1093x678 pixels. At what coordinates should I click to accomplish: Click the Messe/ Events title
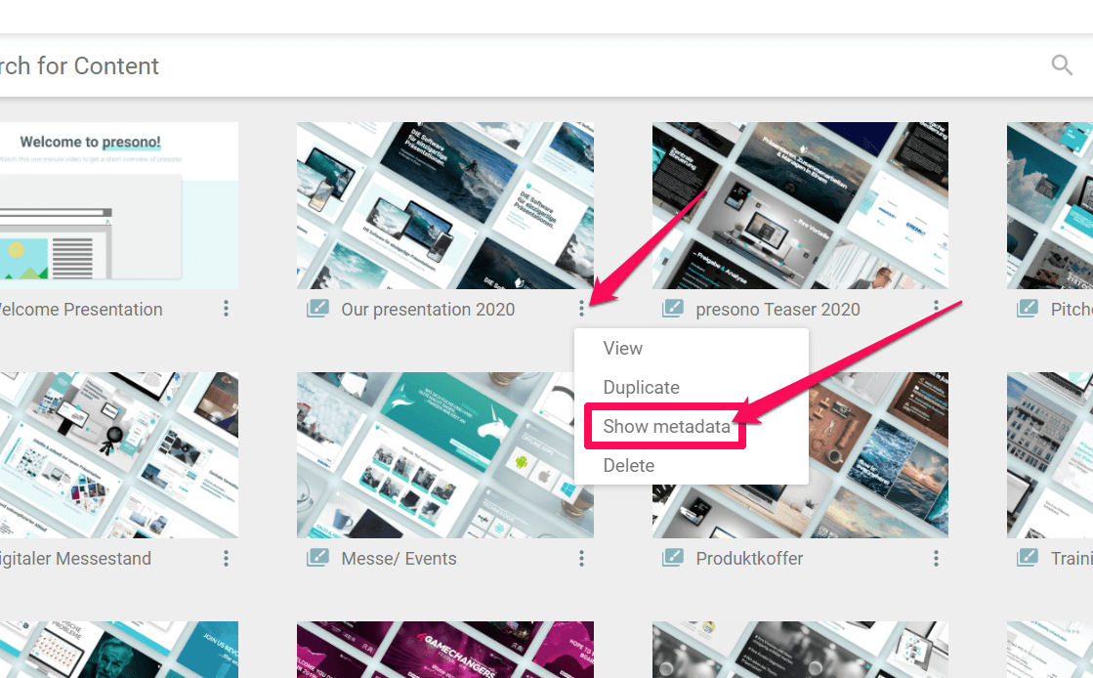pyautogui.click(x=399, y=559)
